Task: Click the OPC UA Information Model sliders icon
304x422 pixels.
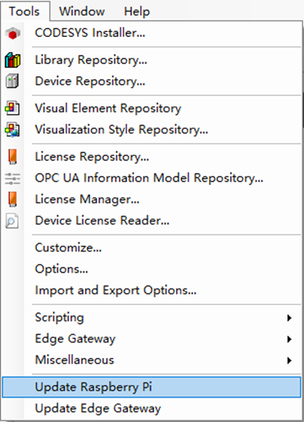Action: (12, 179)
